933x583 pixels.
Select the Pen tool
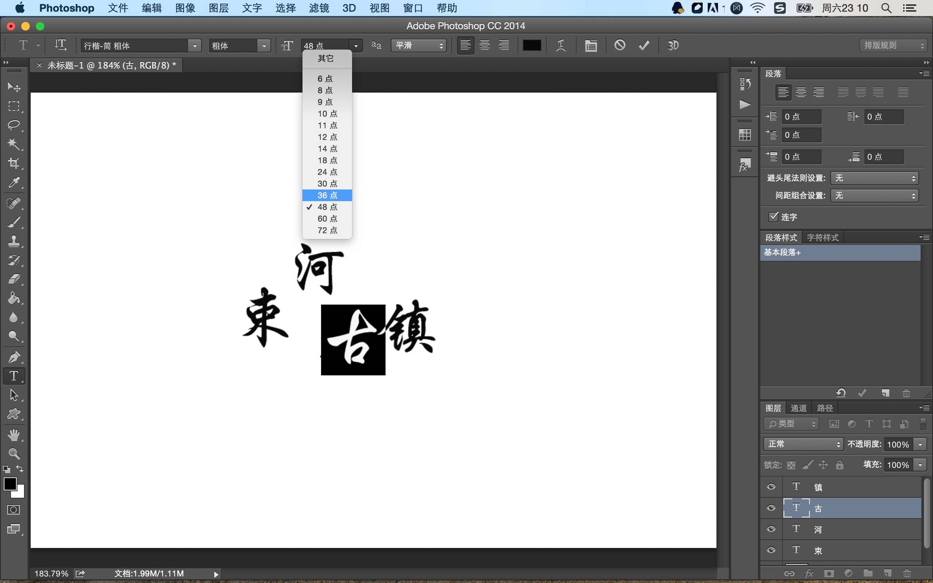tap(14, 357)
